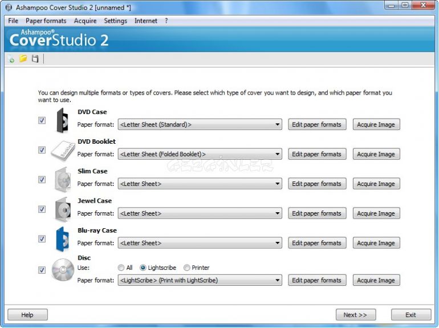The width and height of the screenshot is (439, 328).
Task: Click the 'Use:' label in Disc section
Action: (x=83, y=268)
